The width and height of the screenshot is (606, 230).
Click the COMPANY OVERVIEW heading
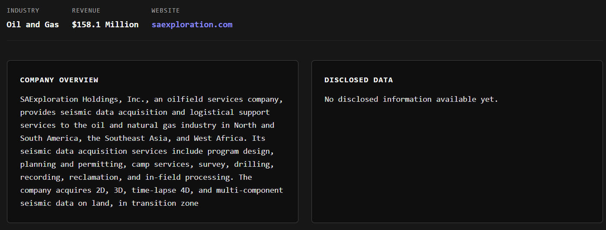pos(59,80)
